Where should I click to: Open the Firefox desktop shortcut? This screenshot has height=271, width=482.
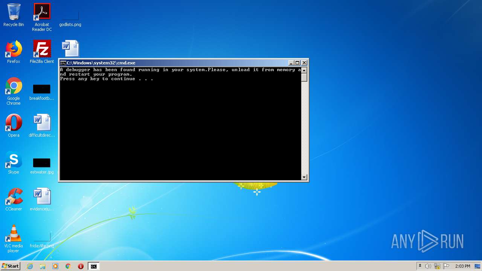point(14,52)
